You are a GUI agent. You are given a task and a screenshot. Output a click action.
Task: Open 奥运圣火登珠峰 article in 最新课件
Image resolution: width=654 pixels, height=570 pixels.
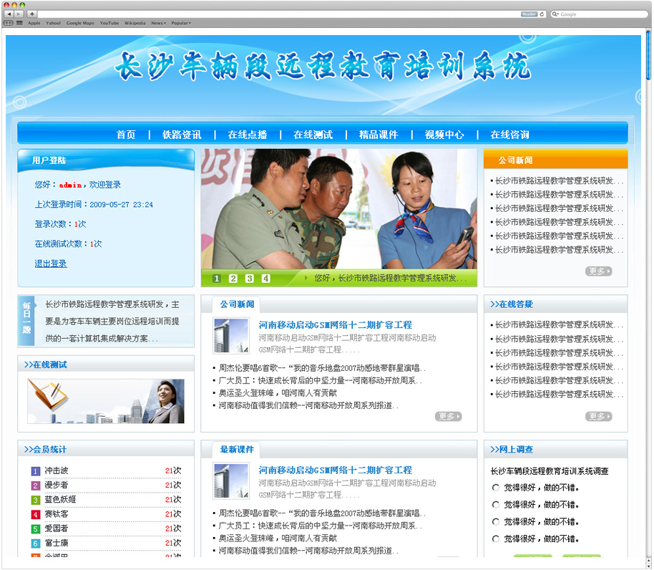(278, 538)
